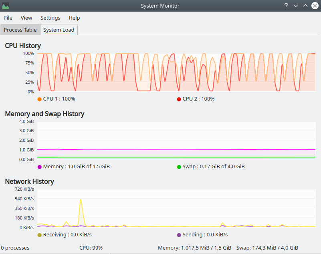
Task: Minimize window using the down-arrow icon
Action: click(x=296, y=6)
